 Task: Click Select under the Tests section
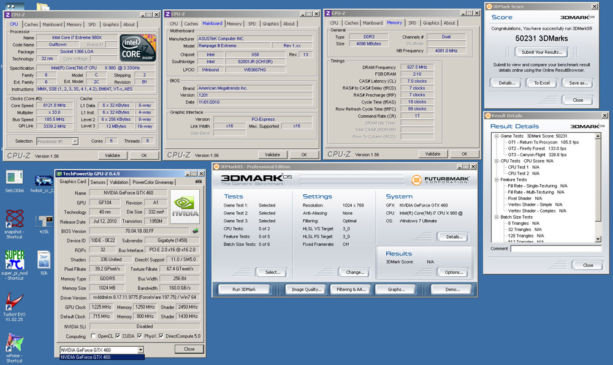273,272
